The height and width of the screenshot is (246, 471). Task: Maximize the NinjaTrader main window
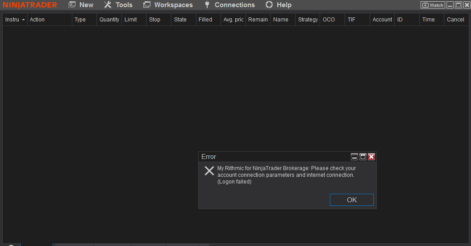458,5
